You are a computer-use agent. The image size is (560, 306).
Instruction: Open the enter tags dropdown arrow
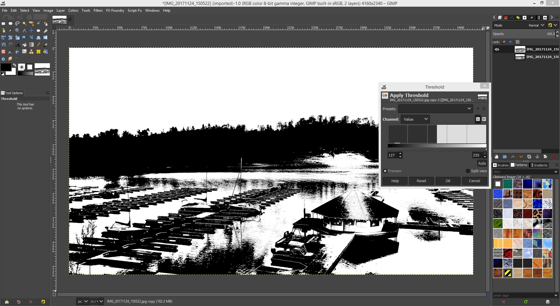pyautogui.click(x=556, y=296)
